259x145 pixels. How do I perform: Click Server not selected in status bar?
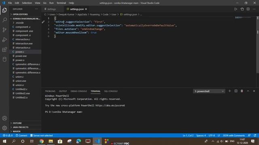pos(41,135)
